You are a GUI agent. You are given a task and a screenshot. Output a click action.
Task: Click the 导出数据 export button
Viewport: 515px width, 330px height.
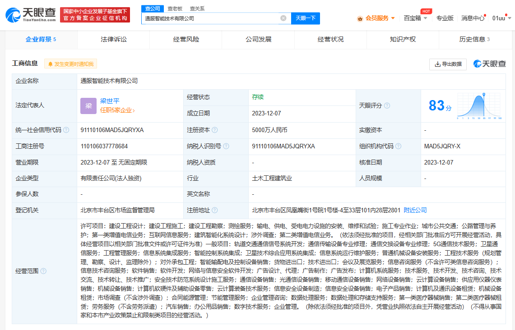click(x=448, y=64)
